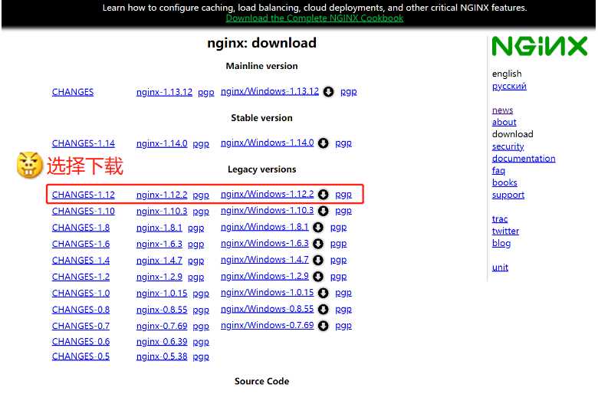Switch language to русский

point(509,86)
